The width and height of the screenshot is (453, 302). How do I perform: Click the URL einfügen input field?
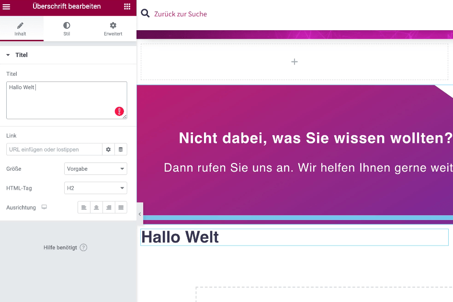point(54,150)
